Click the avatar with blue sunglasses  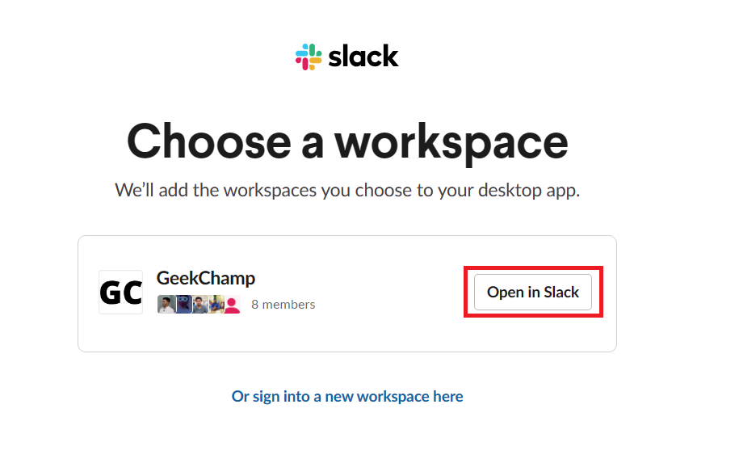(x=183, y=305)
